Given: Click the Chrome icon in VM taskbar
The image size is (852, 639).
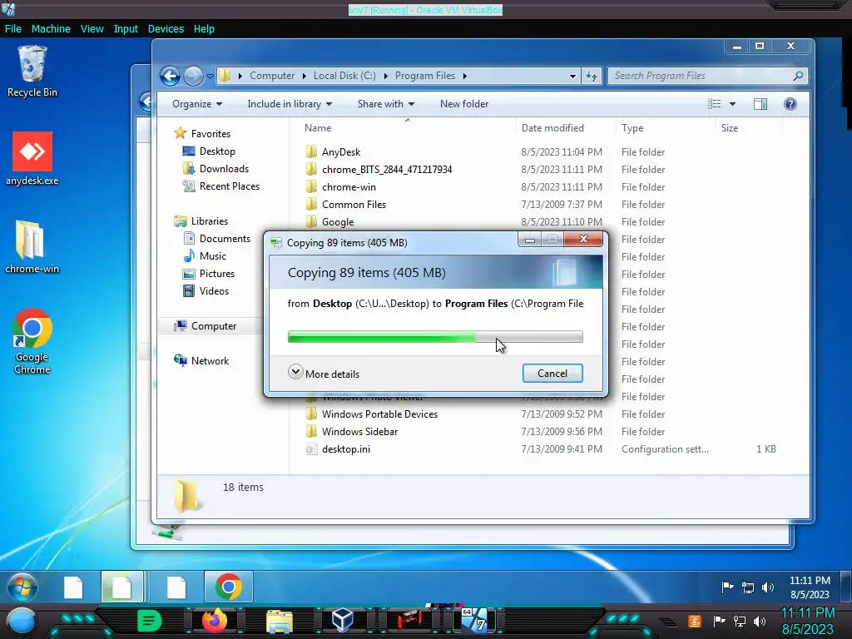Looking at the screenshot, I should coord(229,587).
